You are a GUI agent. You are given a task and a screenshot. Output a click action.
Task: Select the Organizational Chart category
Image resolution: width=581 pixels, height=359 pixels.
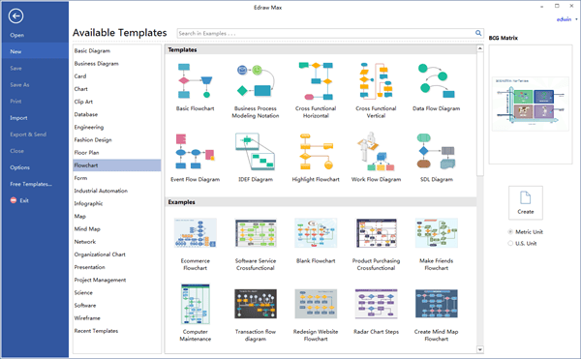point(117,254)
